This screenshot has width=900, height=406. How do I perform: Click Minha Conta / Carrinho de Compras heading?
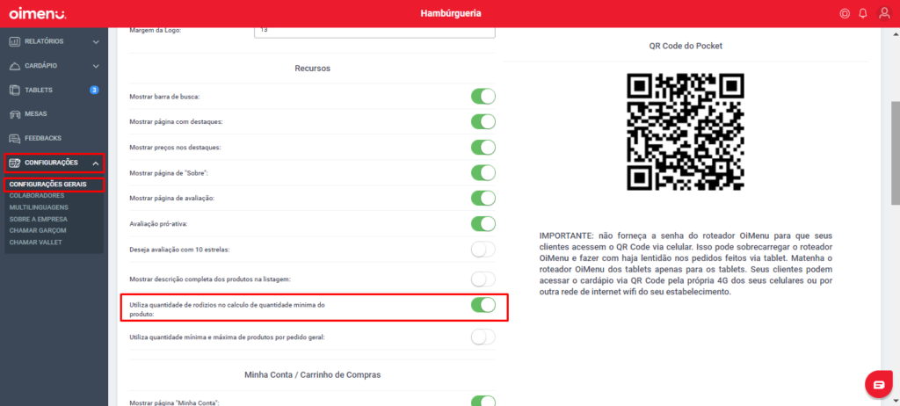pos(313,374)
